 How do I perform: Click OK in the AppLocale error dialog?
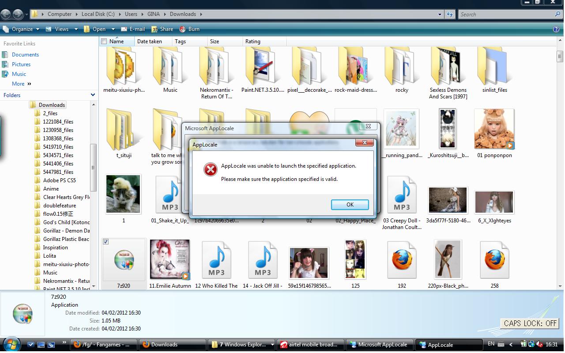click(350, 204)
